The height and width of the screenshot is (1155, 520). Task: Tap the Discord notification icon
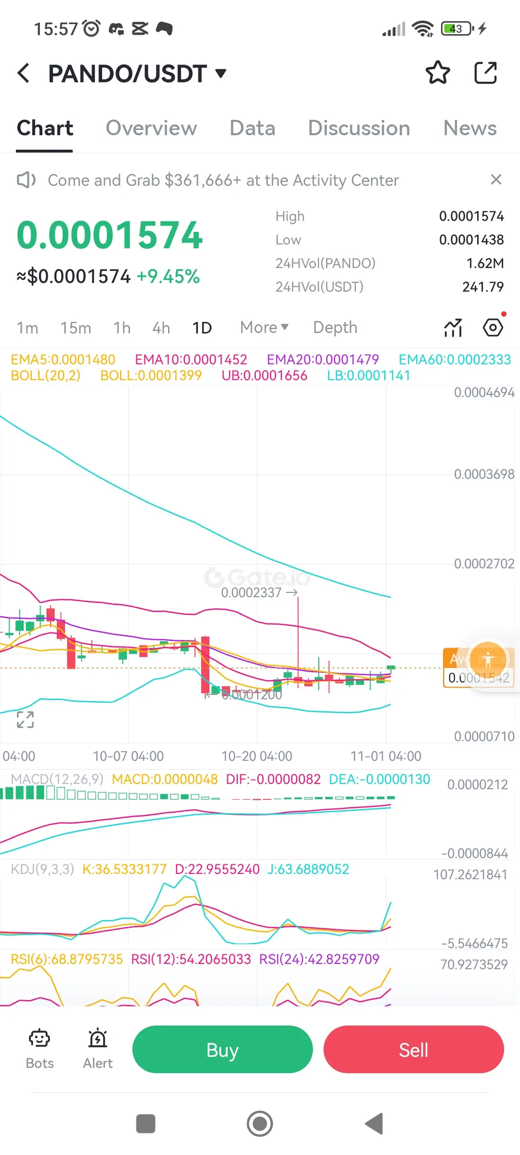pyautogui.click(x=116, y=29)
